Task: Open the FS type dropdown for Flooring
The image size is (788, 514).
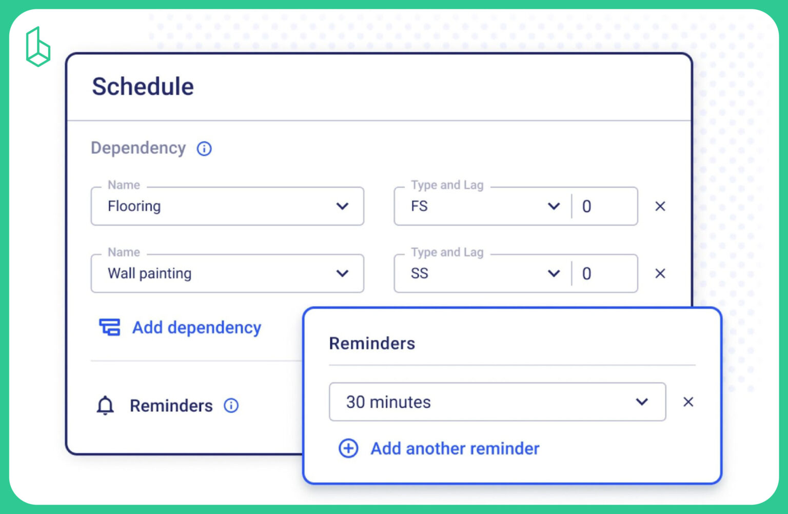Action: [554, 206]
